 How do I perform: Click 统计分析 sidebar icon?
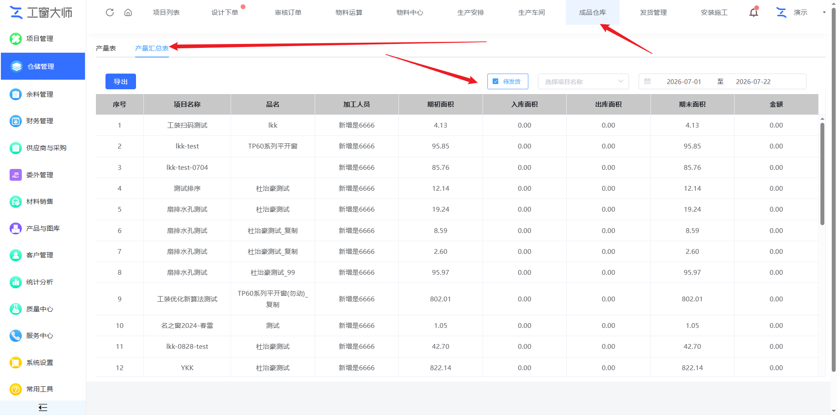16,282
